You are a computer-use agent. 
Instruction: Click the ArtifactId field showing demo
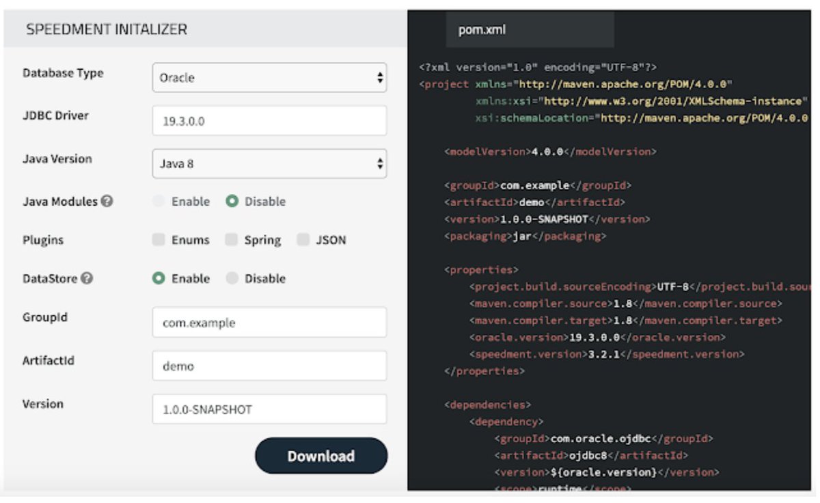click(270, 366)
